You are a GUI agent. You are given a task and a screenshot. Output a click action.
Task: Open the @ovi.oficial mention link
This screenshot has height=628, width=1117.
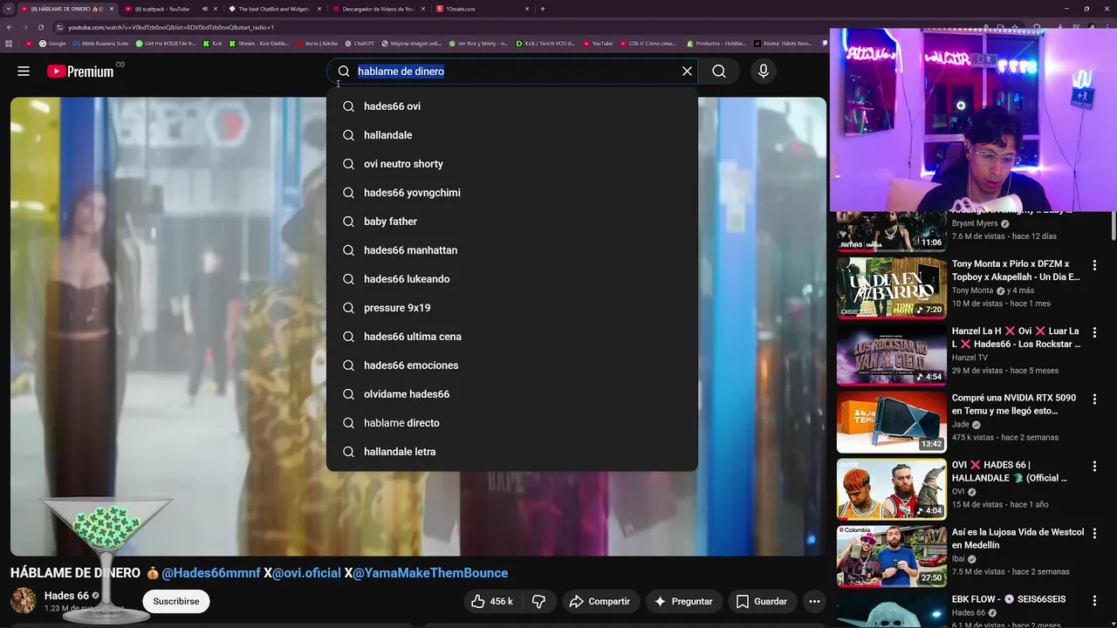click(306, 573)
